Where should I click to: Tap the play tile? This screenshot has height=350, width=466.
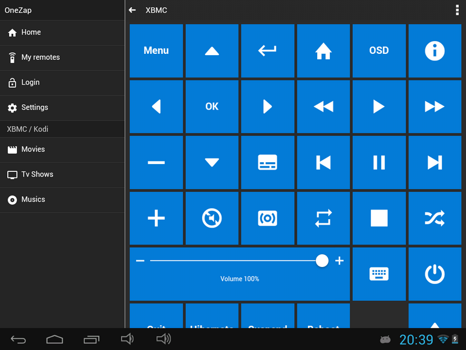coord(379,107)
